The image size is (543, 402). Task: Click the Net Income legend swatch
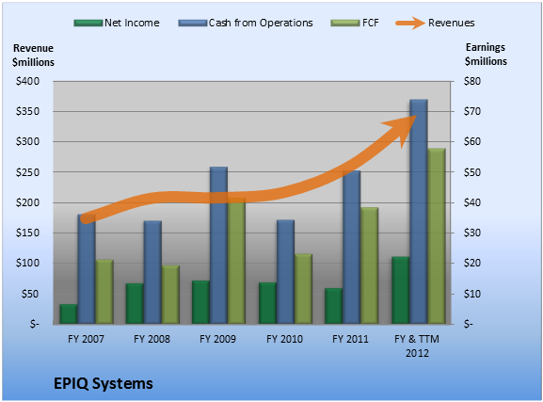88,24
